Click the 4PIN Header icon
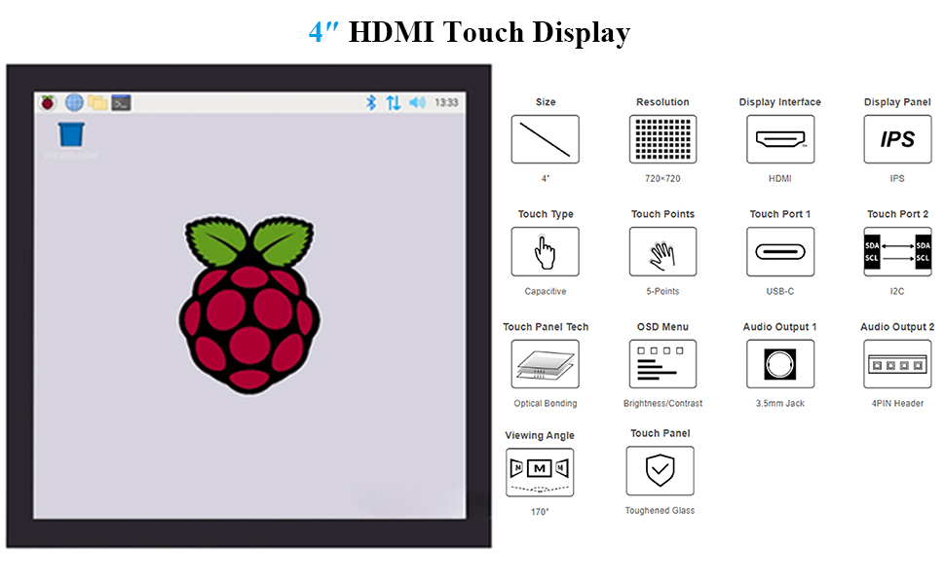 [x=897, y=364]
